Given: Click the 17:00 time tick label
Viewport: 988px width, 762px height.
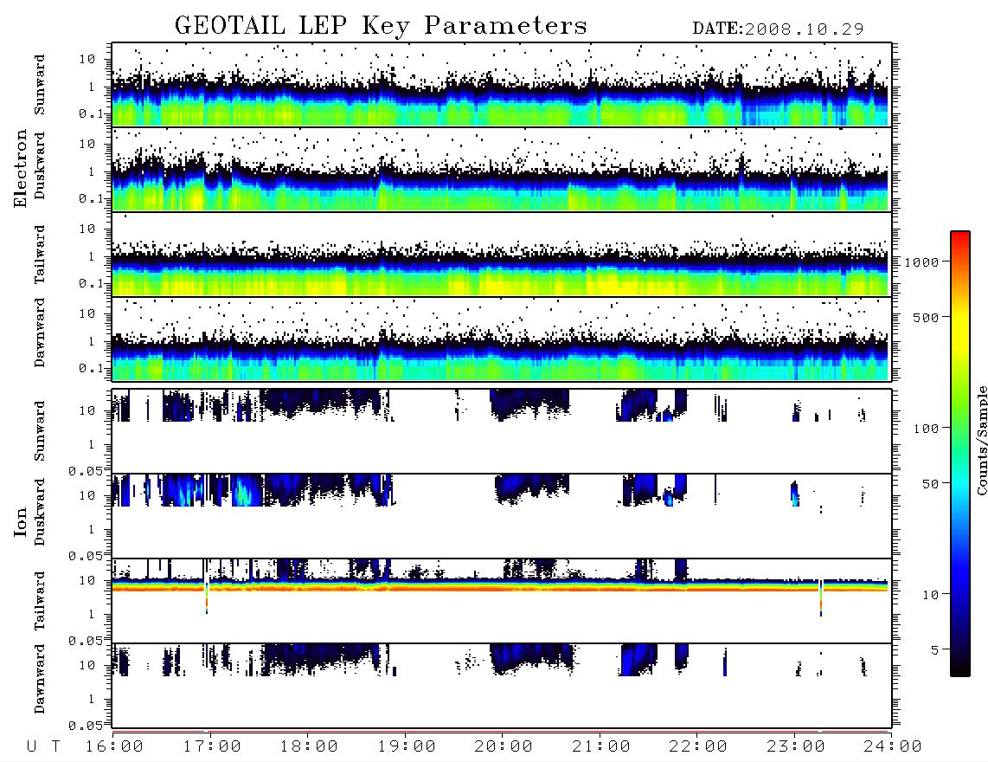Looking at the screenshot, I should pyautogui.click(x=212, y=747).
